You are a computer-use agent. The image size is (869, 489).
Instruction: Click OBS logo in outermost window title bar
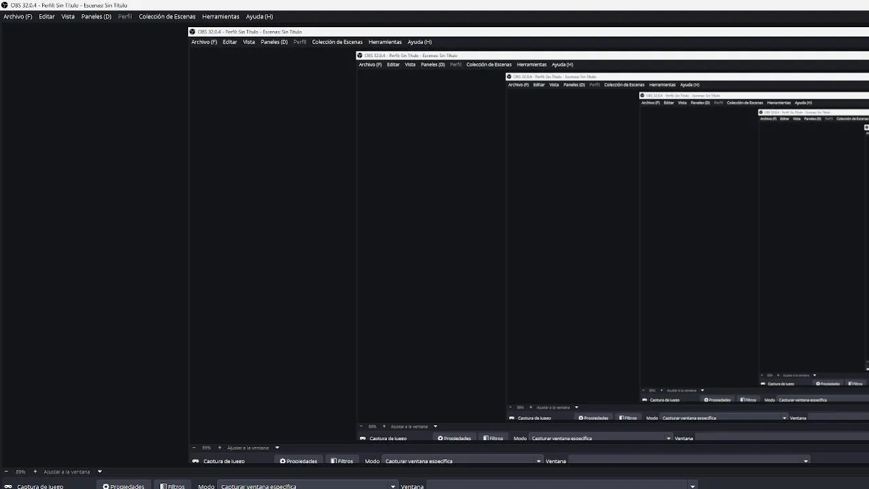pos(5,5)
